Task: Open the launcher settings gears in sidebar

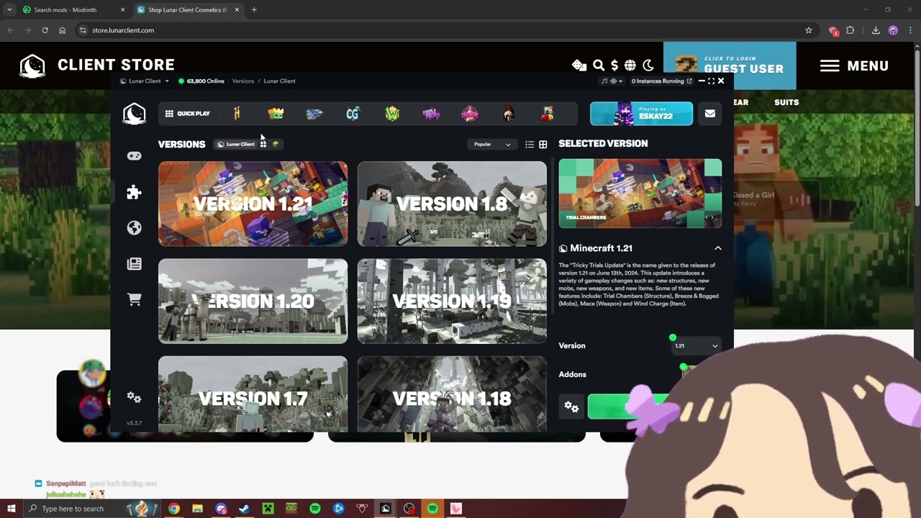Action: click(x=135, y=397)
